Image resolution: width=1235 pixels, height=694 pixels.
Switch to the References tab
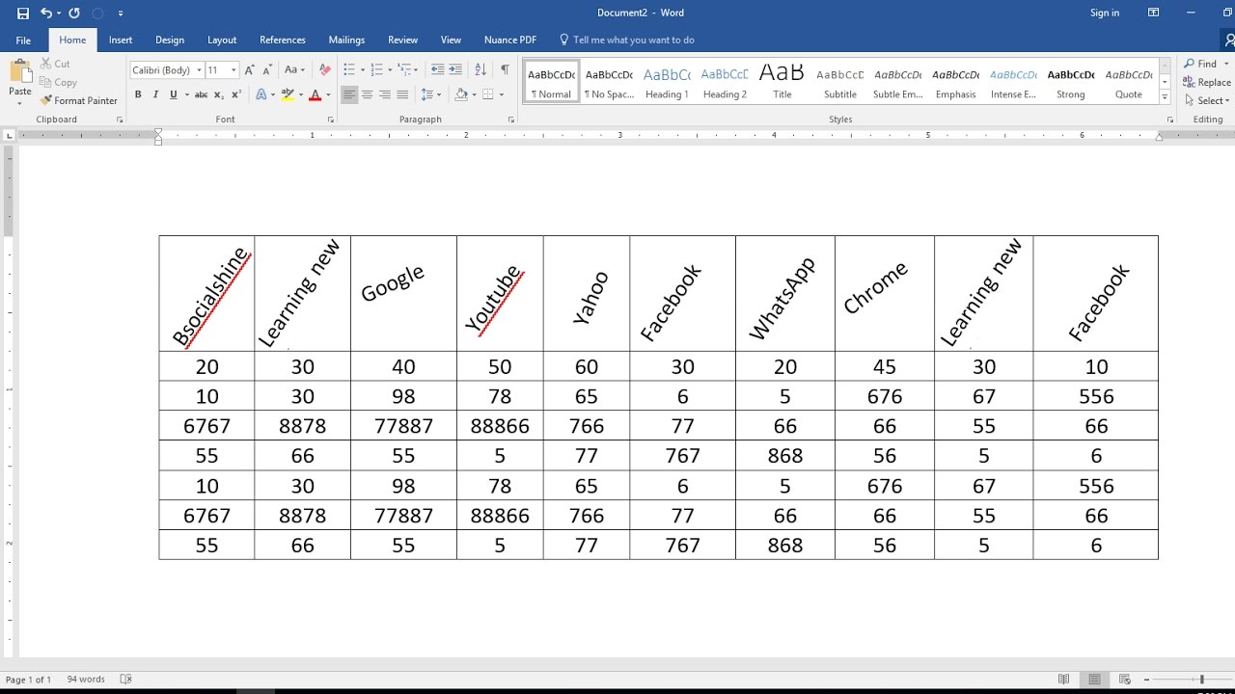point(283,40)
